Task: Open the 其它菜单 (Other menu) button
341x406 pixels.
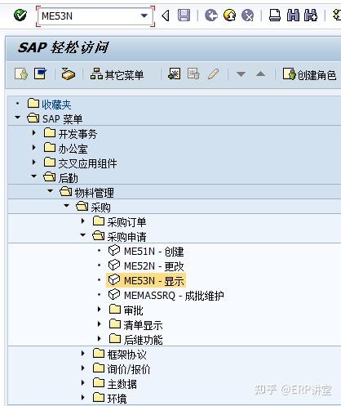Action: point(117,74)
